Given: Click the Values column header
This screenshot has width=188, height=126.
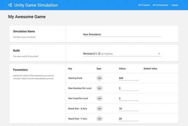Looking at the screenshot, I should (x=122, y=69).
